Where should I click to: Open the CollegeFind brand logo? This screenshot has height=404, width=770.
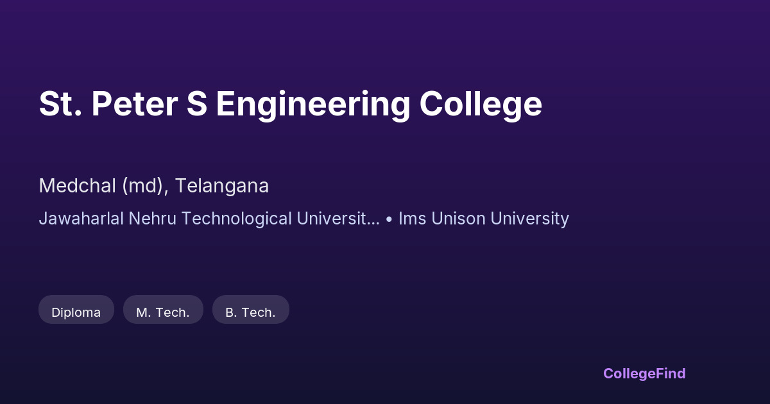pyautogui.click(x=644, y=373)
